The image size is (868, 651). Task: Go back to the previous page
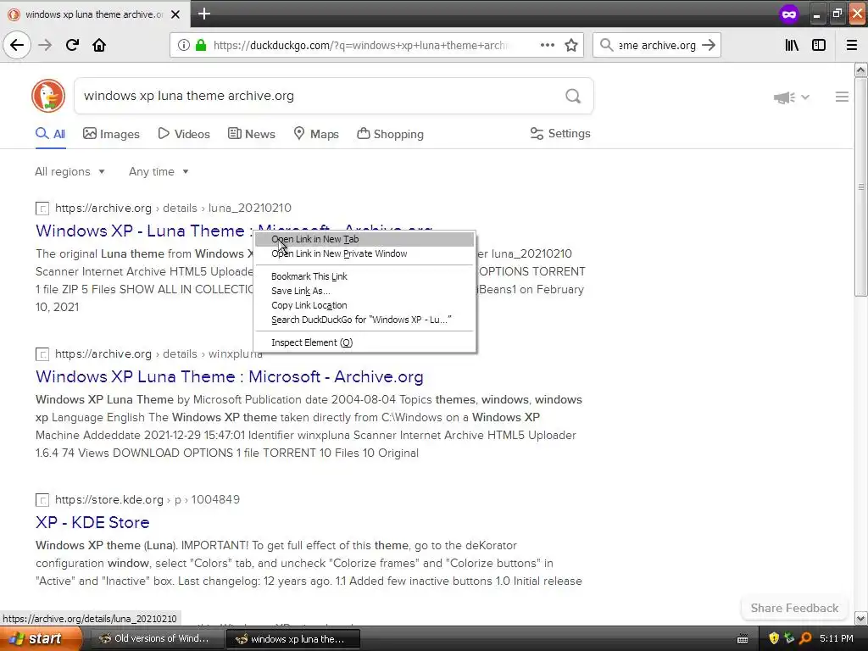click(17, 45)
